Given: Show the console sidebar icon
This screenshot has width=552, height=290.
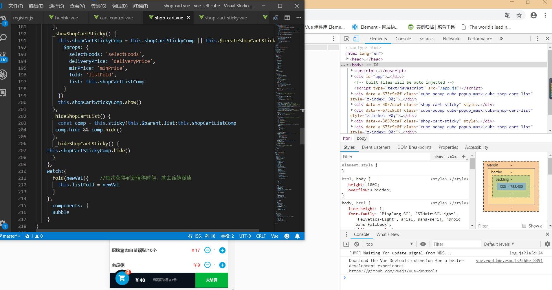Looking at the screenshot, I should click(346, 244).
